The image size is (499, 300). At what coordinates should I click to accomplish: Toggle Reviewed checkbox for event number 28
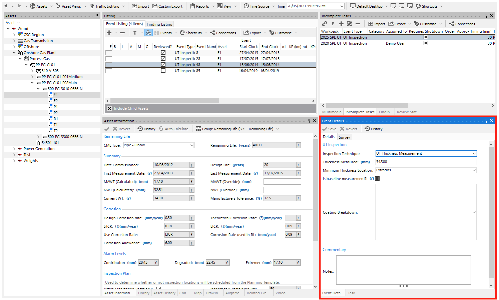point(163,59)
